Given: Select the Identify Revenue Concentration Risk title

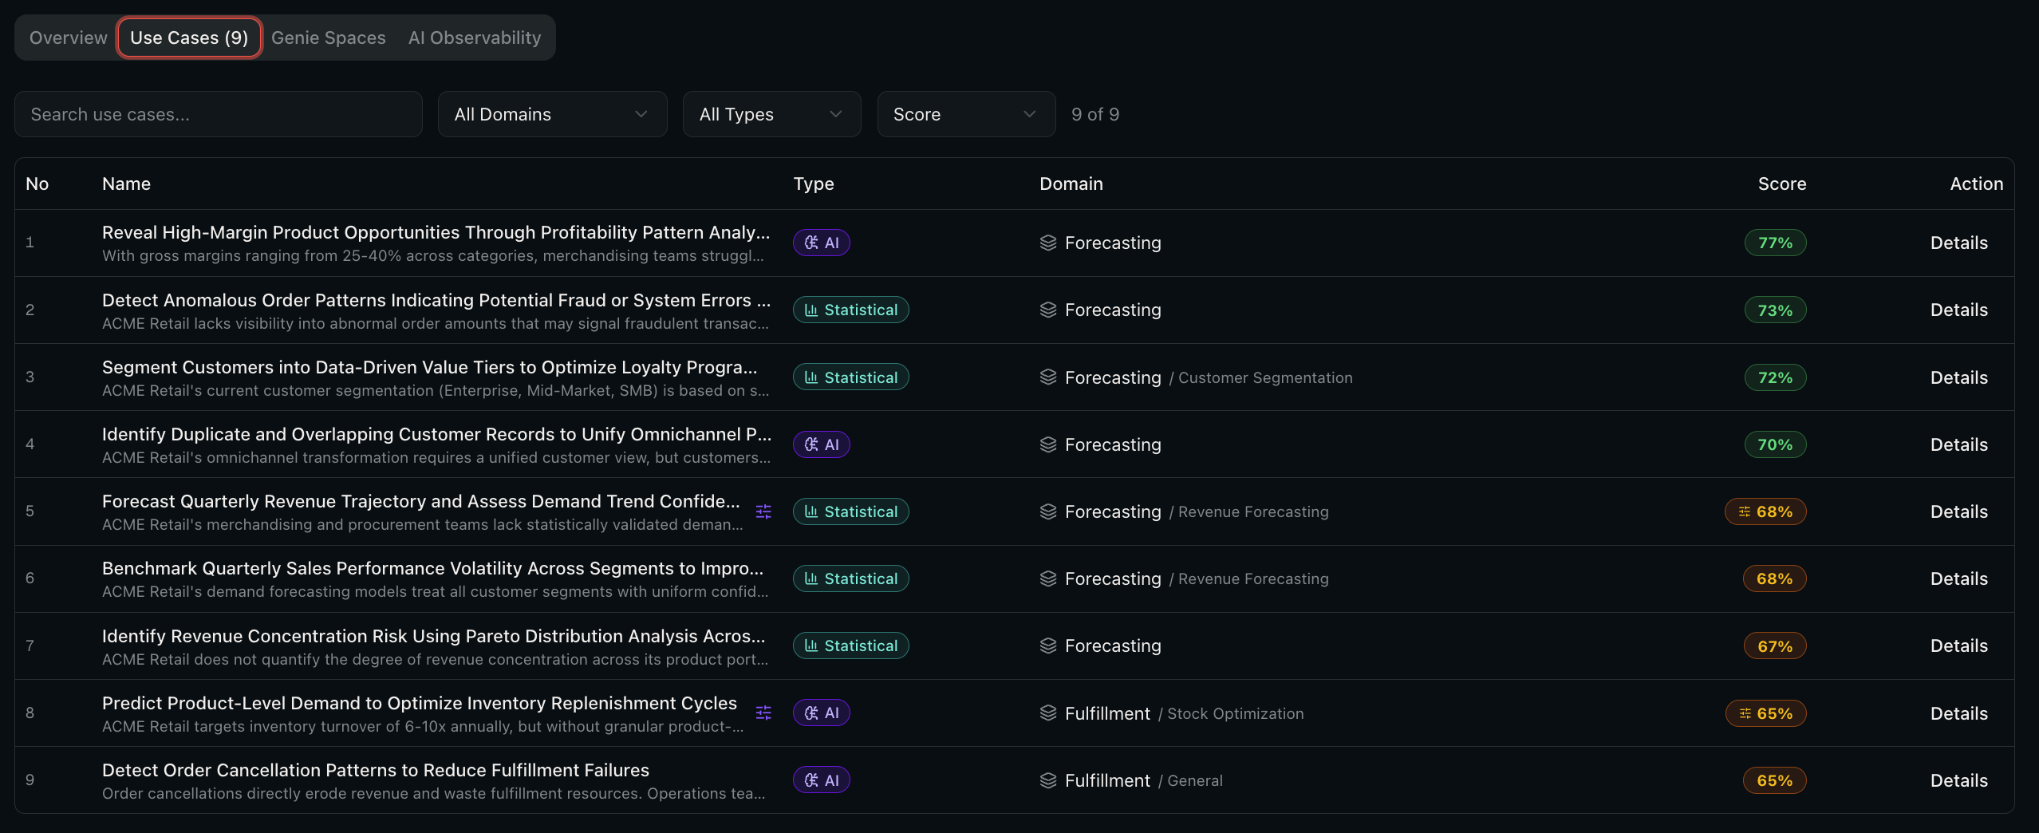Looking at the screenshot, I should (x=433, y=636).
